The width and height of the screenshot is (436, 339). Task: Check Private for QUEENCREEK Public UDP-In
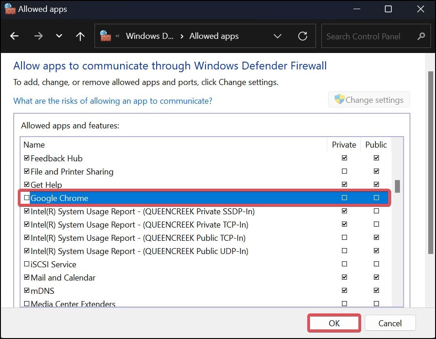(344, 251)
